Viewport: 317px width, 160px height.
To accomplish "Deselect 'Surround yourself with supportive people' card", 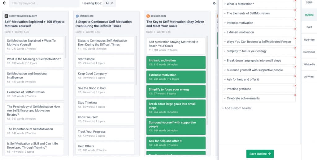I will coord(176,126).
